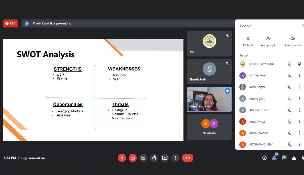Image resolution: width=304 pixels, height=175 pixels.
Task: Open more options in bottom call bar
Action: click(x=175, y=158)
